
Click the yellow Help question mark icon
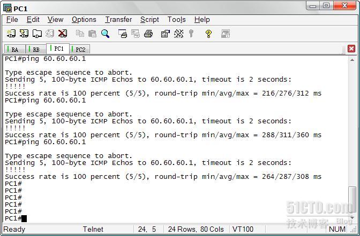click(208, 34)
